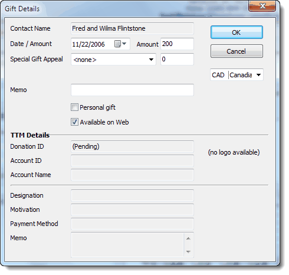This screenshot has width=289, height=275.
Task: Click the memo scroll down arrow
Action: pyautogui.click(x=188, y=251)
